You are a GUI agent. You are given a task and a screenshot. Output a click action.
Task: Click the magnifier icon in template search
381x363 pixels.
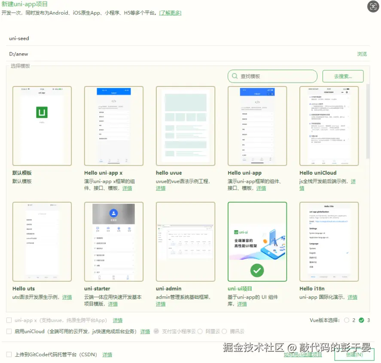(235, 76)
